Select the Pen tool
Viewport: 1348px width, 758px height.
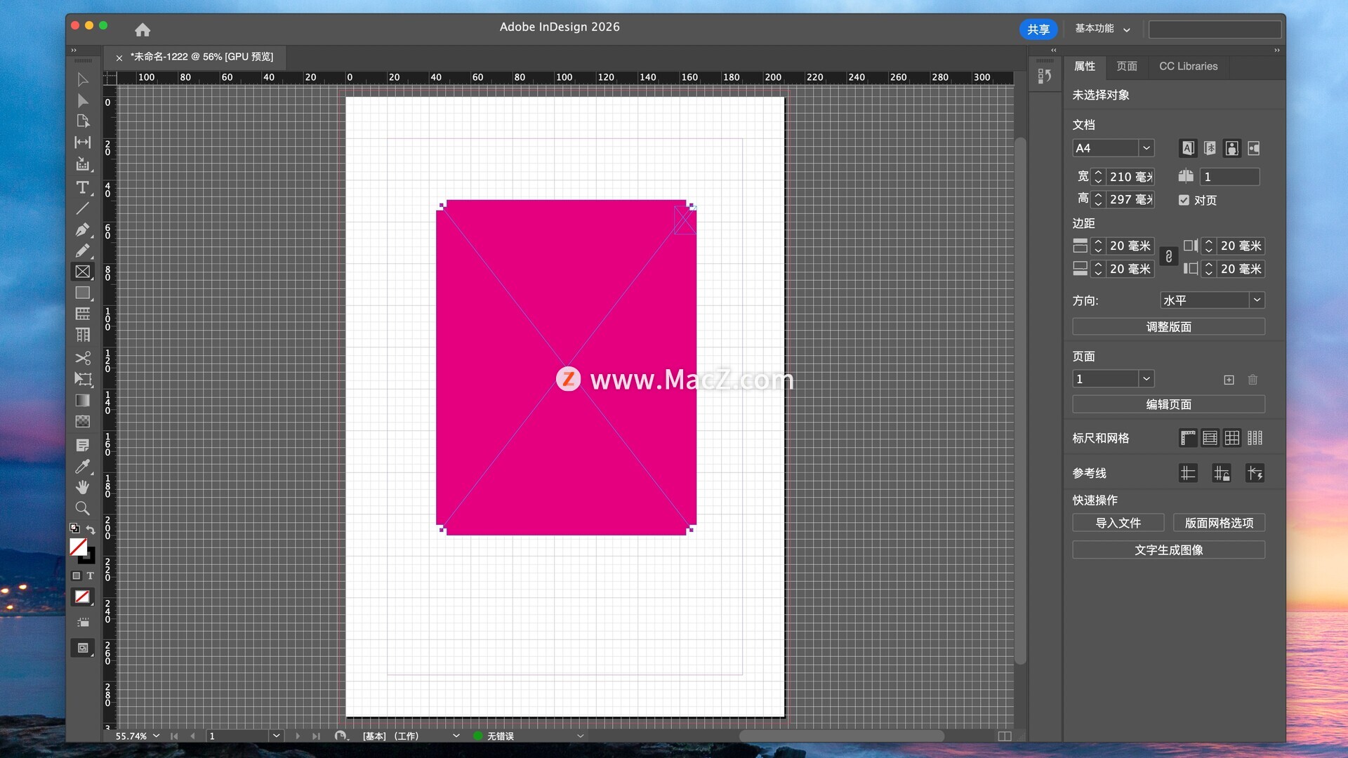(82, 230)
